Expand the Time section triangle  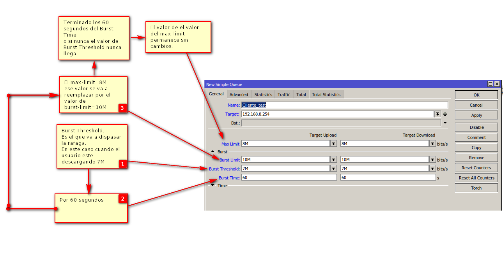[213, 186]
